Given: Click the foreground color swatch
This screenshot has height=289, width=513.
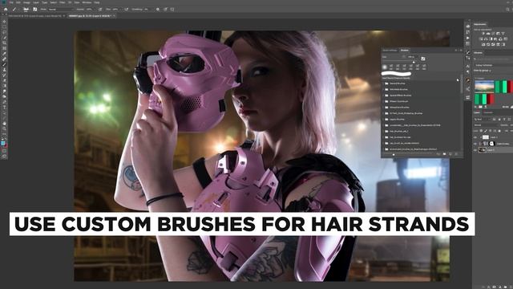Looking at the screenshot, I should [x=3, y=143].
